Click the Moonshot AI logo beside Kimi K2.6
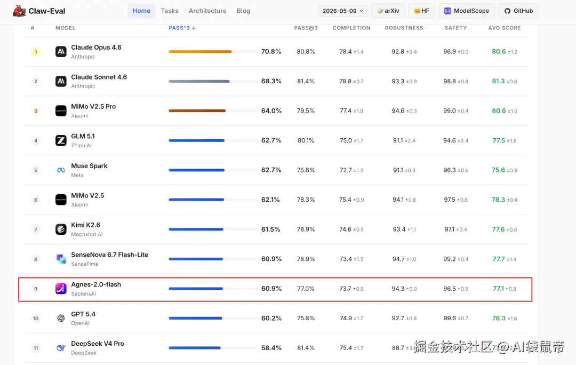Image resolution: width=576 pixels, height=365 pixels. pos(61,229)
